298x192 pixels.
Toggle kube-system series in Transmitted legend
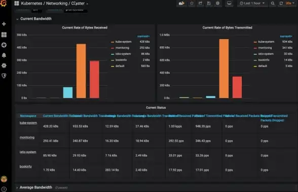click(266, 42)
